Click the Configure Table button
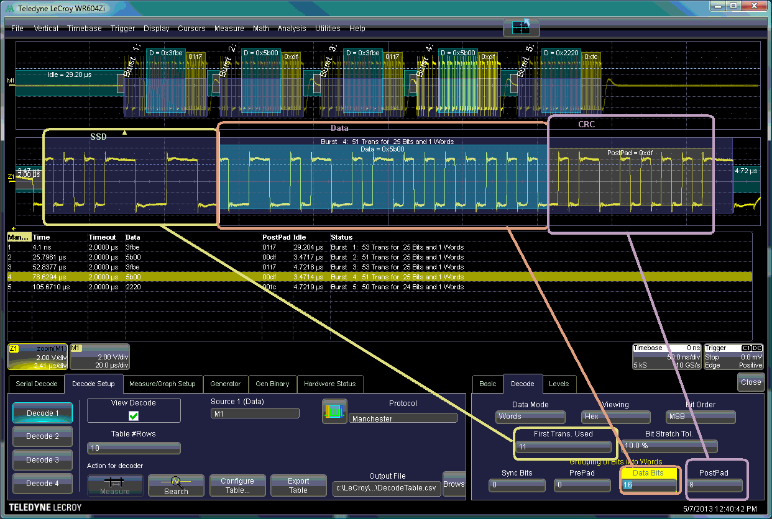 (237, 485)
